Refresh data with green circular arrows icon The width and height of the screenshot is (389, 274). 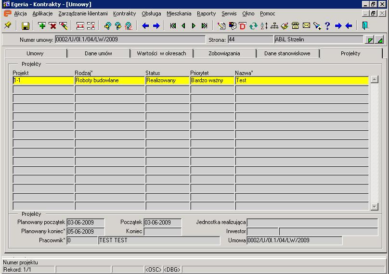(253, 25)
